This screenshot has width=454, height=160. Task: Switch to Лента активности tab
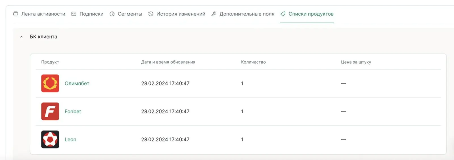pyautogui.click(x=39, y=14)
